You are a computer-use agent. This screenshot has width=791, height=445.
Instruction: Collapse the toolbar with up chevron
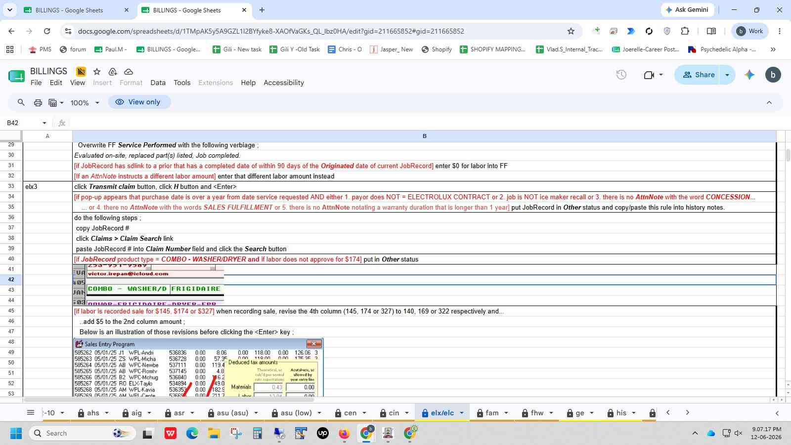pos(769,102)
